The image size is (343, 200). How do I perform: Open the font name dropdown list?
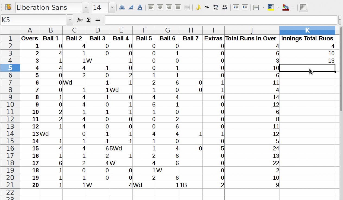pyautogui.click(x=86, y=8)
